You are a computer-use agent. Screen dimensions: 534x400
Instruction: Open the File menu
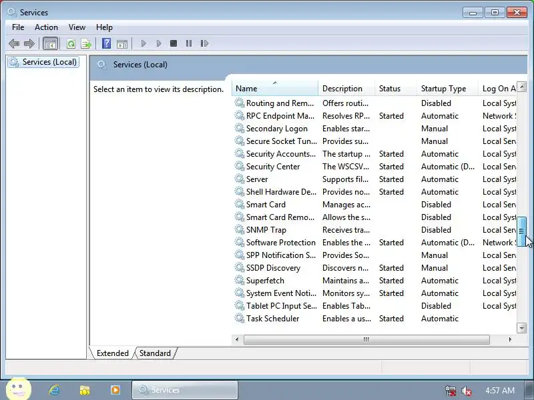pyautogui.click(x=18, y=27)
